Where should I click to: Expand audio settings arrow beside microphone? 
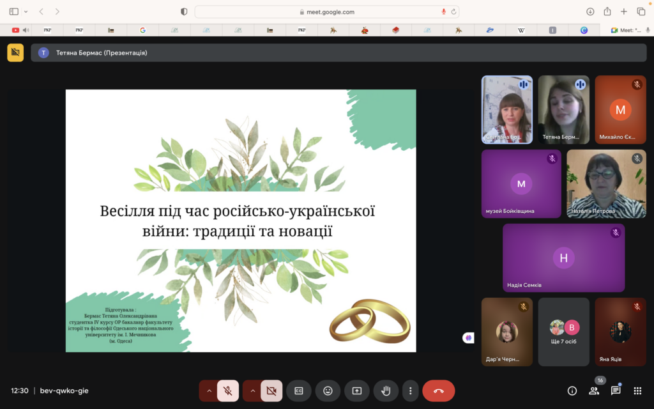click(x=209, y=390)
